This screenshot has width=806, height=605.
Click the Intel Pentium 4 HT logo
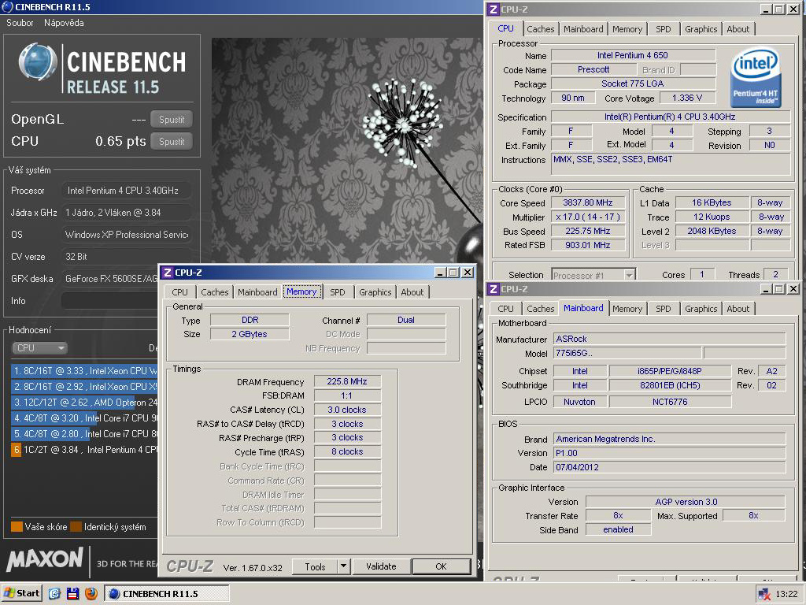pyautogui.click(x=756, y=78)
